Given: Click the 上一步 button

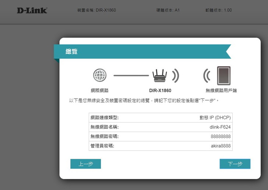Looking at the screenshot, I should (85, 164).
